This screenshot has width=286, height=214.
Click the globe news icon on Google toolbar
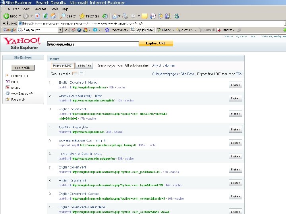coord(79,30)
